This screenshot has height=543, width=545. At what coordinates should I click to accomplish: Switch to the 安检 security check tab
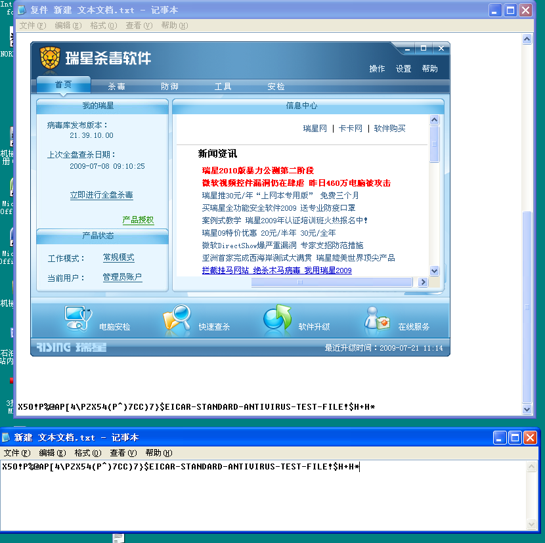[x=276, y=87]
